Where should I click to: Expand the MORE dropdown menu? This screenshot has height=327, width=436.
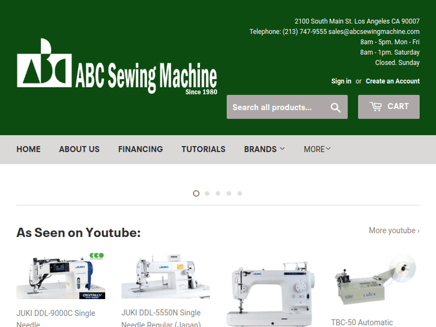(317, 149)
